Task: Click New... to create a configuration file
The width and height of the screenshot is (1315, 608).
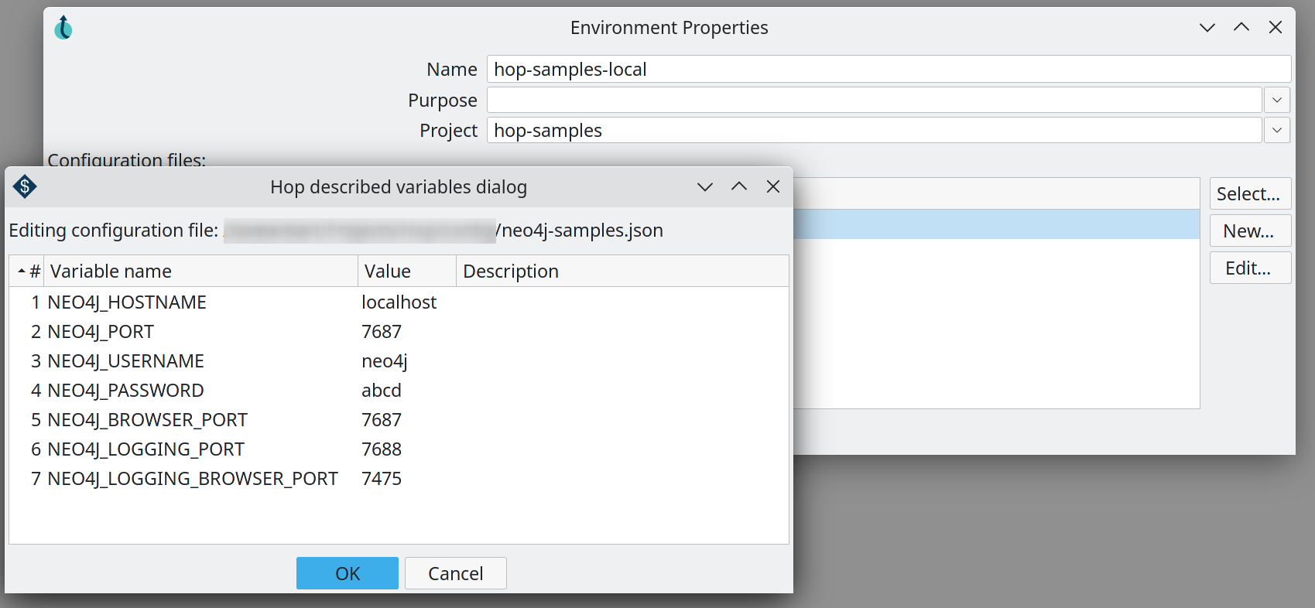Action: pos(1249,231)
